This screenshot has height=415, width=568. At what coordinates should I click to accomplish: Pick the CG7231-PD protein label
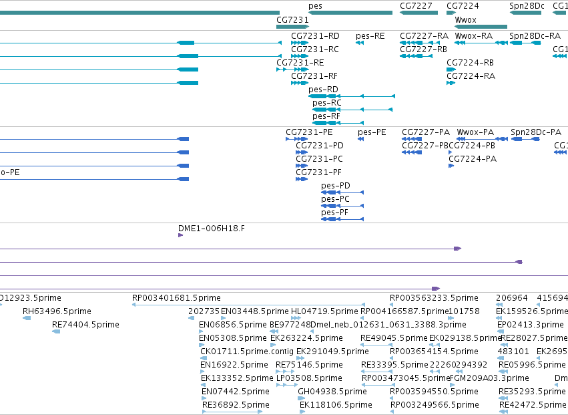[x=320, y=146]
